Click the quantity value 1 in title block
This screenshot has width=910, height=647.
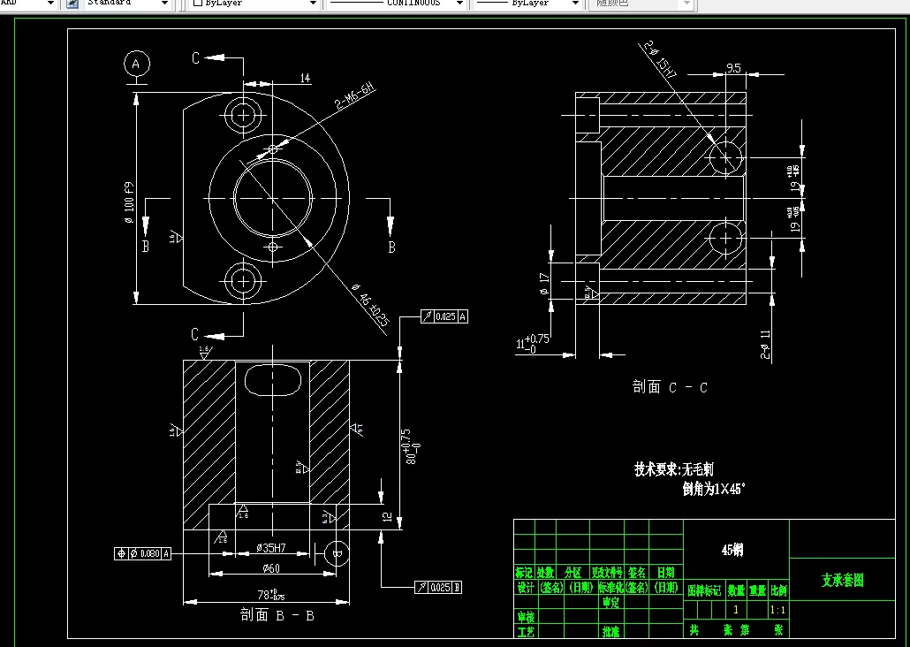click(x=736, y=610)
